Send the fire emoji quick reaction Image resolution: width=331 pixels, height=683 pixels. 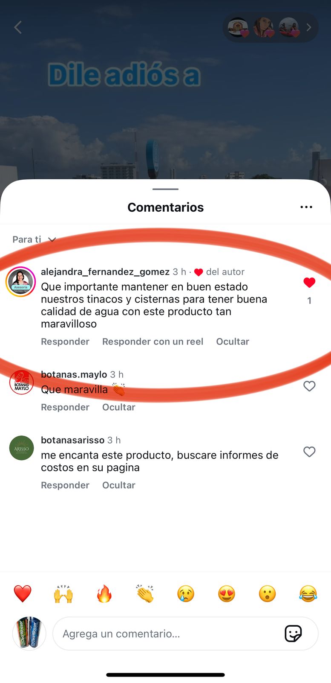[104, 593]
